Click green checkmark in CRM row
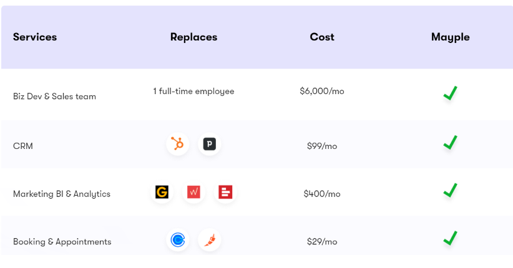 [x=450, y=143]
